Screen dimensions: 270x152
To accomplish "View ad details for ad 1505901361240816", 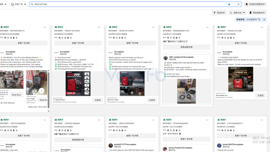I will [132, 43].
